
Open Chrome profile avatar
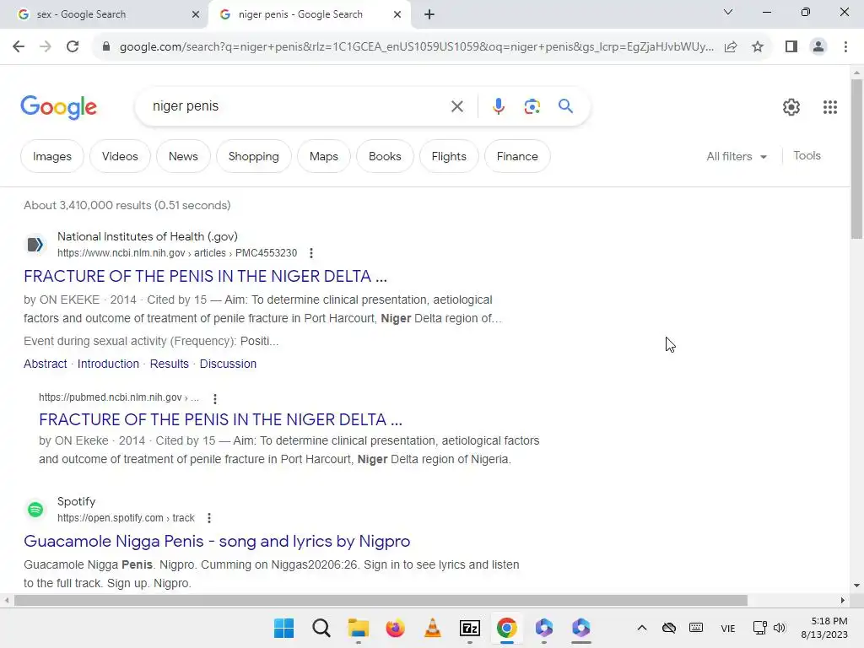818,47
